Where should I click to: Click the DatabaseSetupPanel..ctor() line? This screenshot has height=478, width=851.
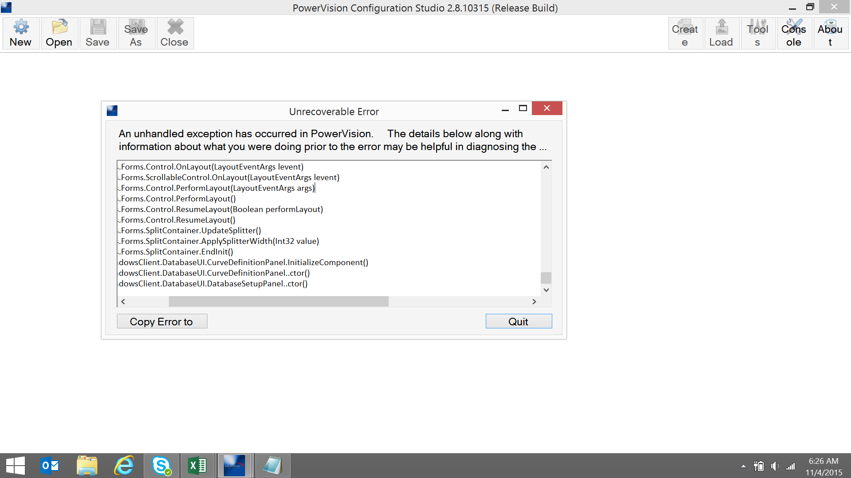pos(213,284)
